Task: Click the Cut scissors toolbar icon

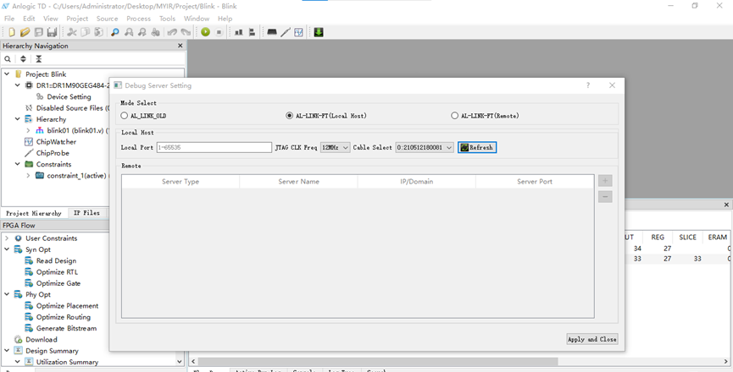Action: pos(71,32)
